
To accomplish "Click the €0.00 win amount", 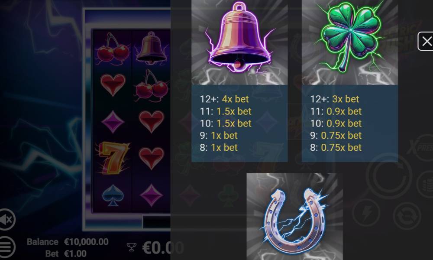I will (x=163, y=247).
